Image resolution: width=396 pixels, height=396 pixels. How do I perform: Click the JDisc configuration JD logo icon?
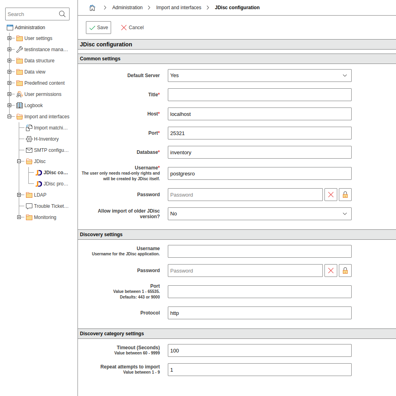click(39, 173)
